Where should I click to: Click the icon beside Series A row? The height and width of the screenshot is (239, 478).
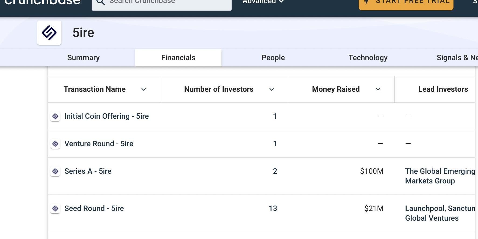(x=55, y=171)
